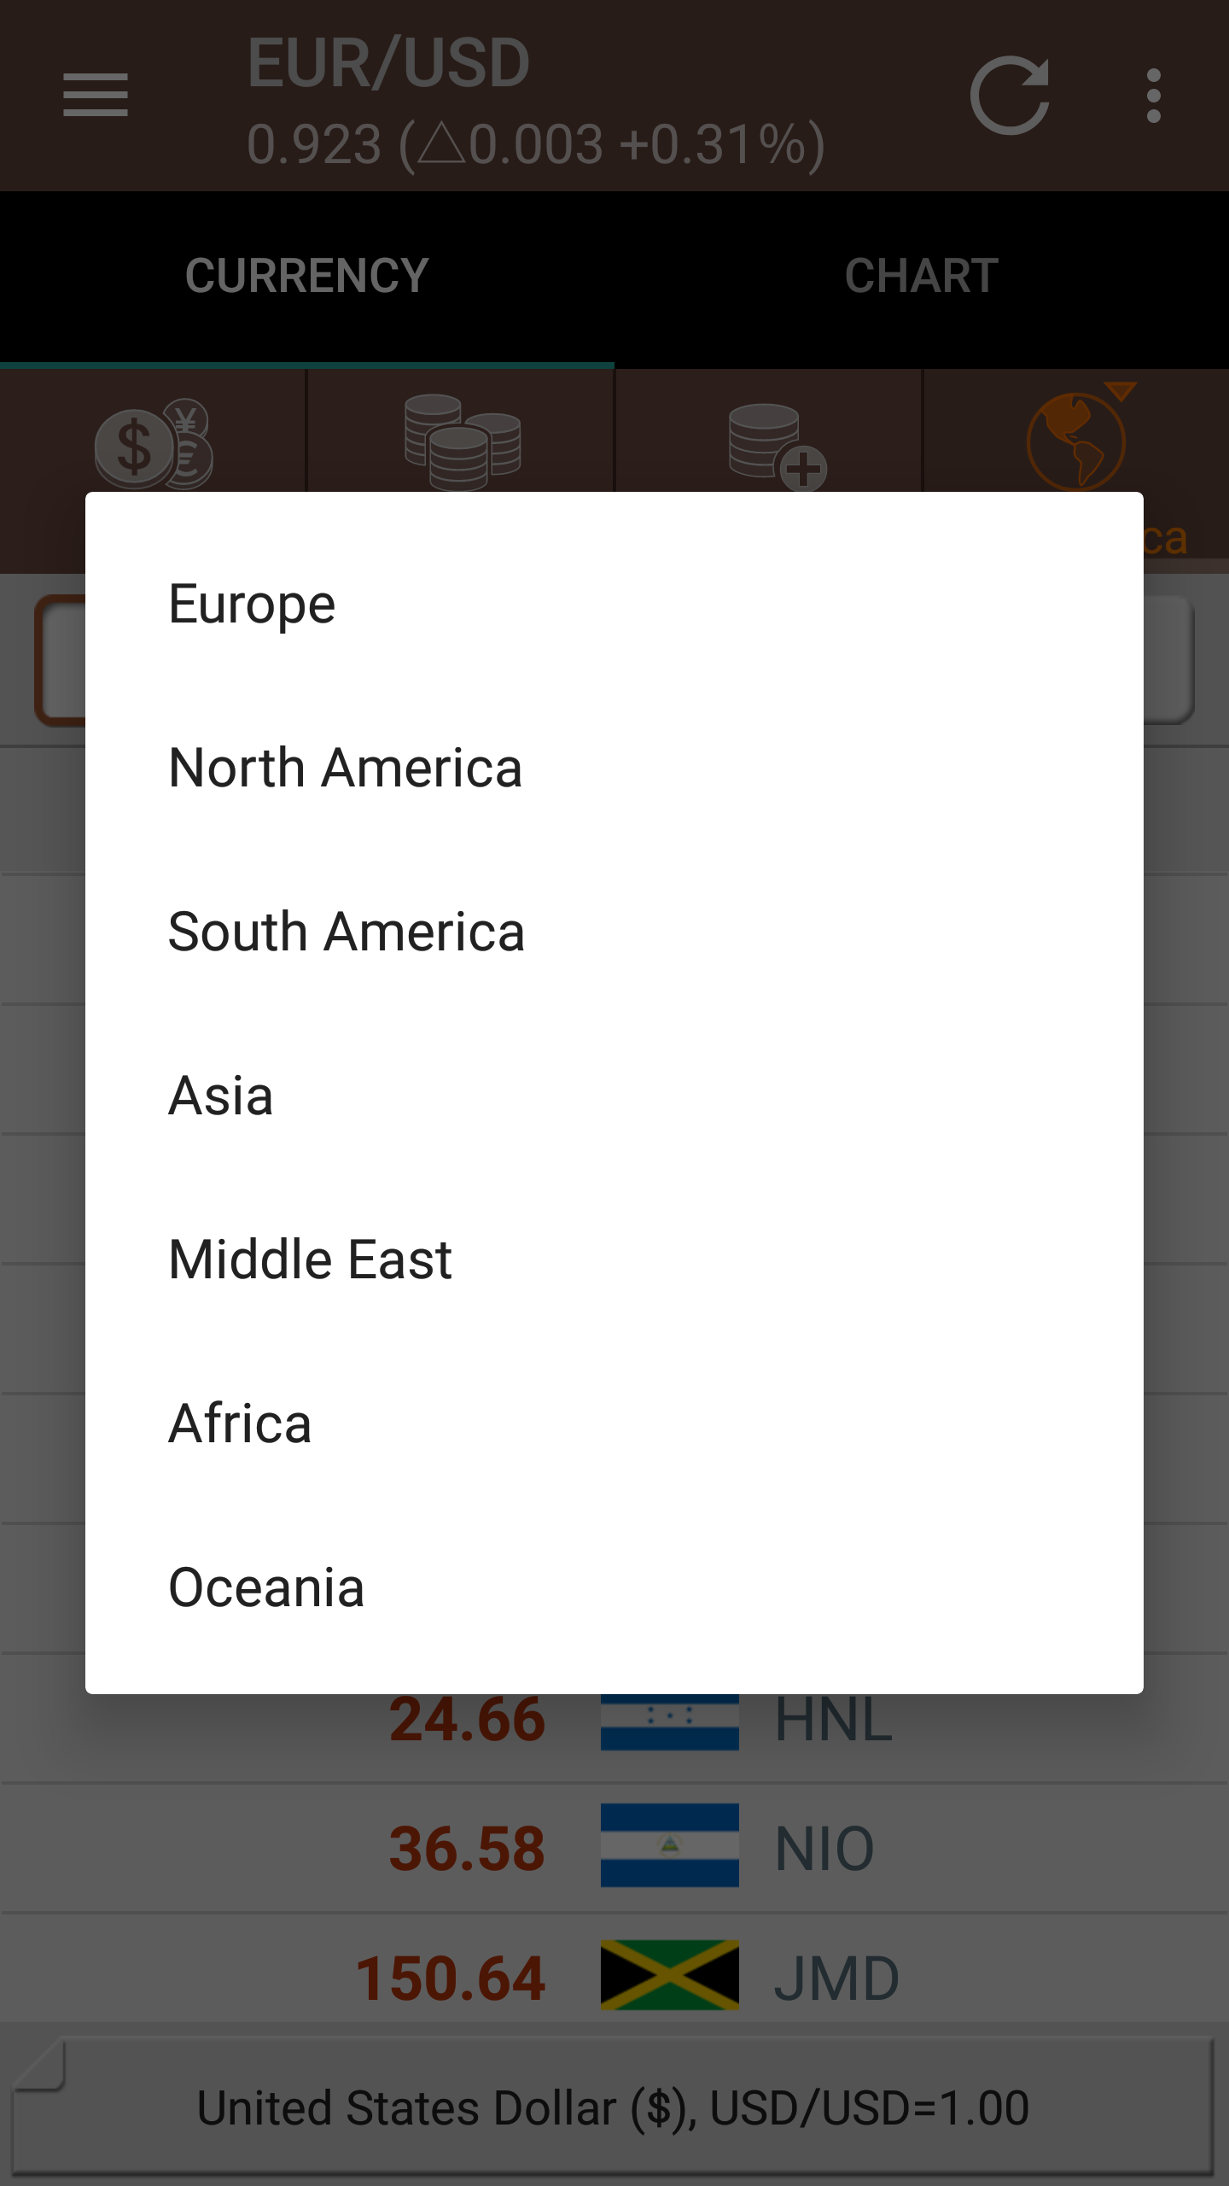Open the globe region selector
This screenshot has width=1229, height=2186.
[1077, 439]
